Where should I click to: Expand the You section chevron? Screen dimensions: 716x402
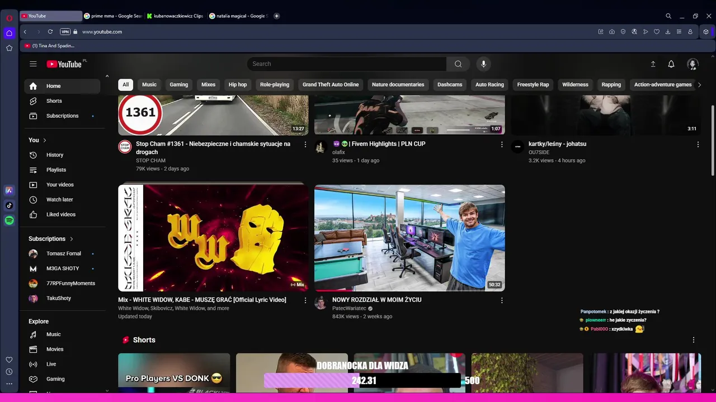click(x=45, y=140)
